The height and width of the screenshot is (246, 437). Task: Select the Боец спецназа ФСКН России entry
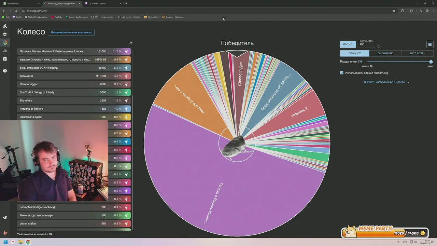[74, 68]
